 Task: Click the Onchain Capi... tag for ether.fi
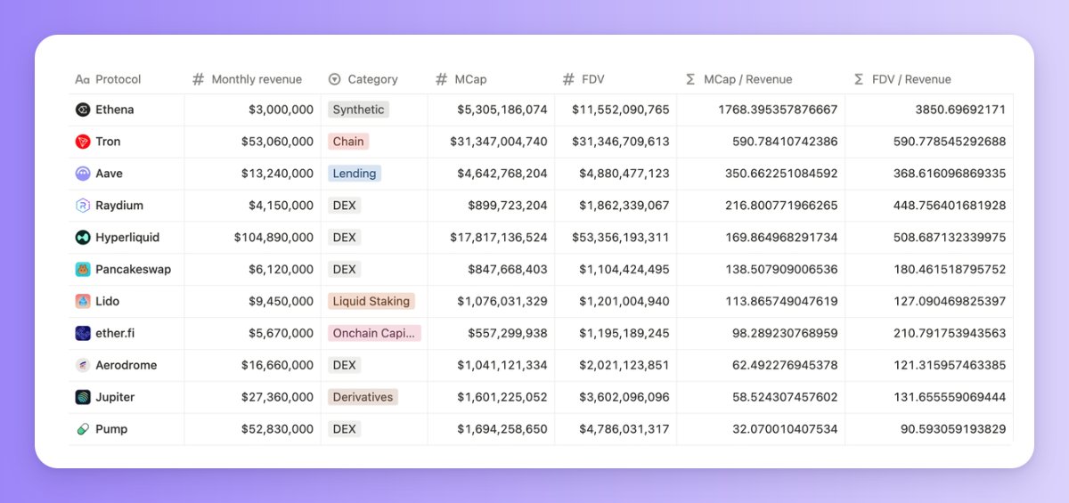click(374, 333)
